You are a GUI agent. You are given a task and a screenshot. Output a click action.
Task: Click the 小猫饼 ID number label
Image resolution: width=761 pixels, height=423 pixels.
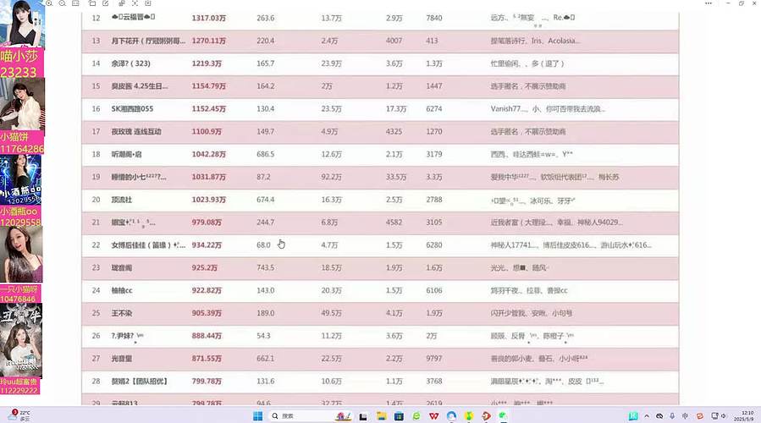point(22,148)
